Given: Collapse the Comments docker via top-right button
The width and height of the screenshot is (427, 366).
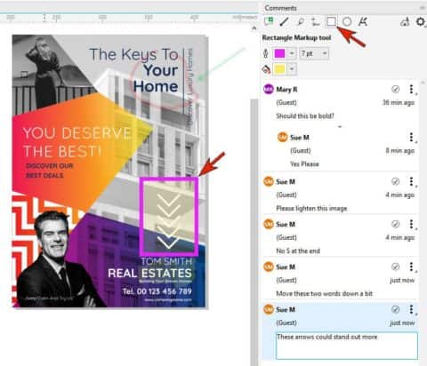Looking at the screenshot, I should click(423, 8).
